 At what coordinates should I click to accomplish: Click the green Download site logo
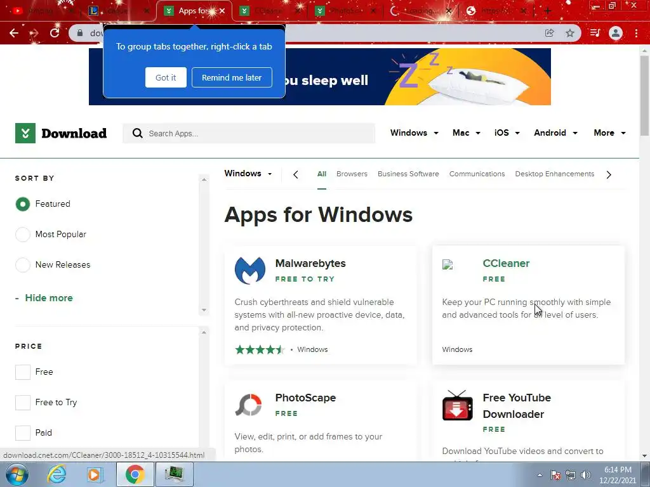pos(25,133)
